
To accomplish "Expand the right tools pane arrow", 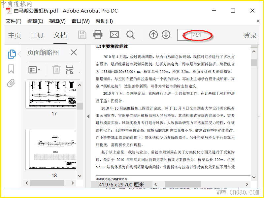I will point(259,116).
